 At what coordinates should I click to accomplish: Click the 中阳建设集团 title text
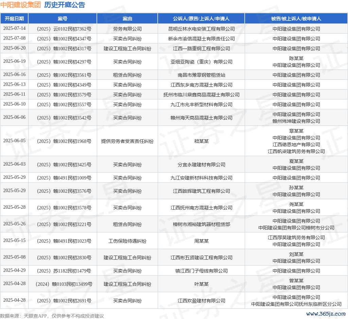click(20, 5)
